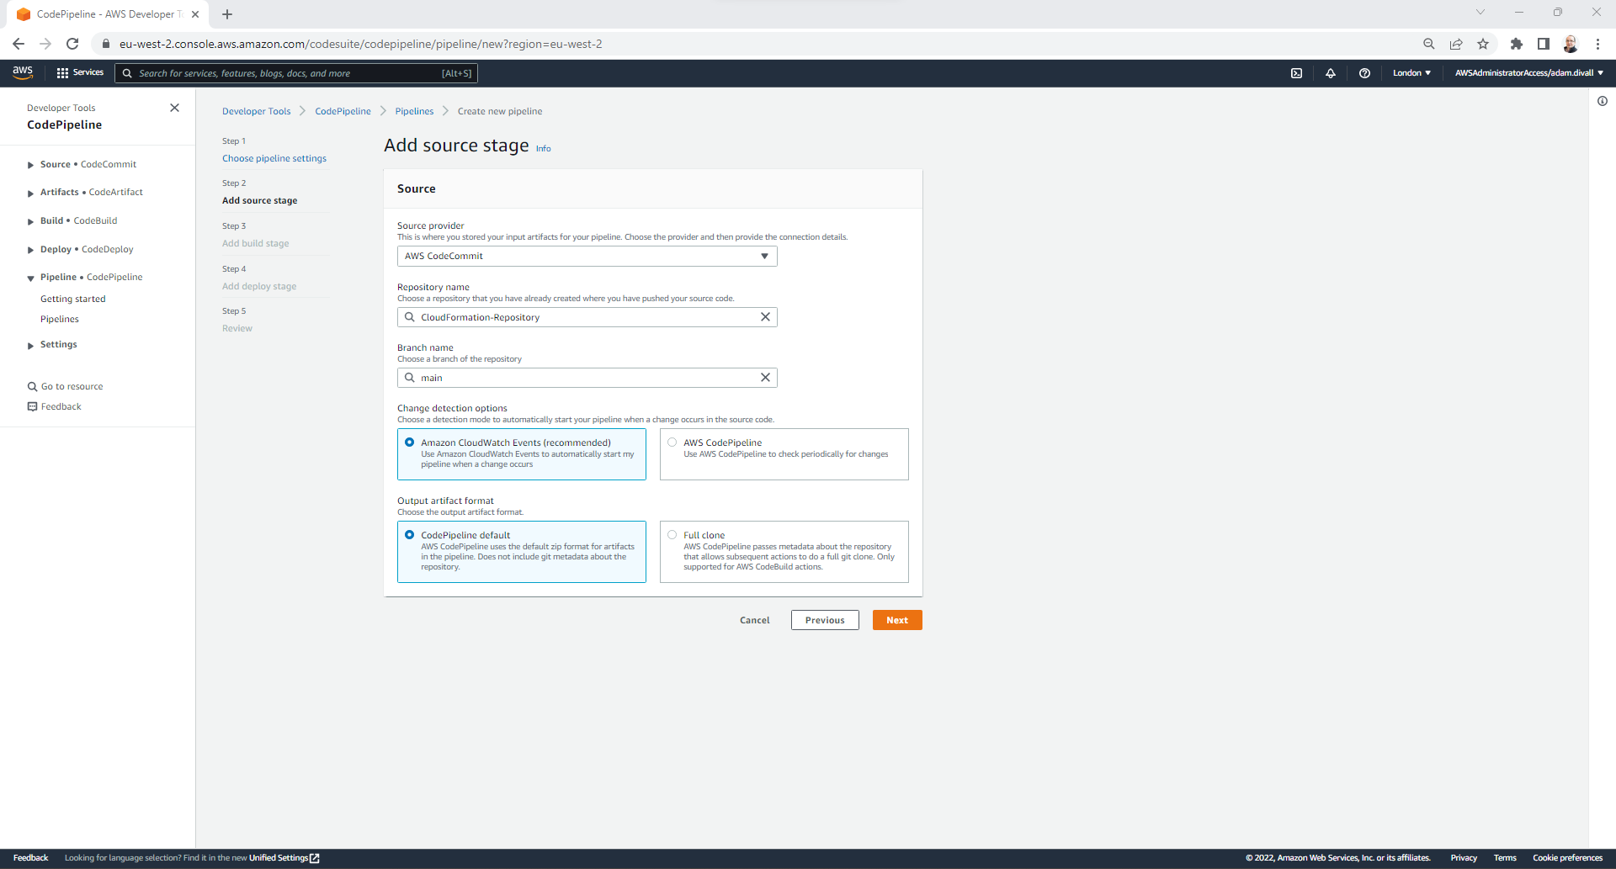Image resolution: width=1616 pixels, height=869 pixels.
Task: Close the CodePipeline browser tab
Action: (195, 14)
